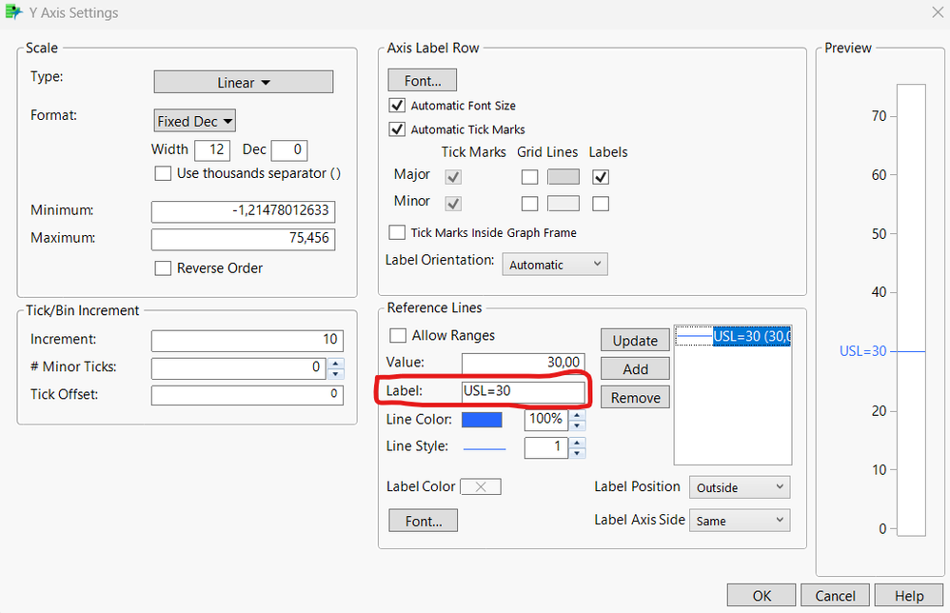
Task: Click the line width field
Action: [545, 447]
